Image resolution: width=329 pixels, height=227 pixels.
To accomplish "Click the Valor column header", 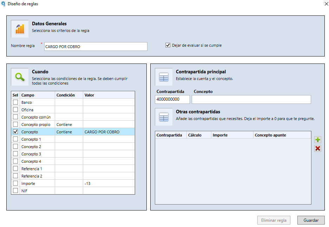I will [x=109, y=95].
